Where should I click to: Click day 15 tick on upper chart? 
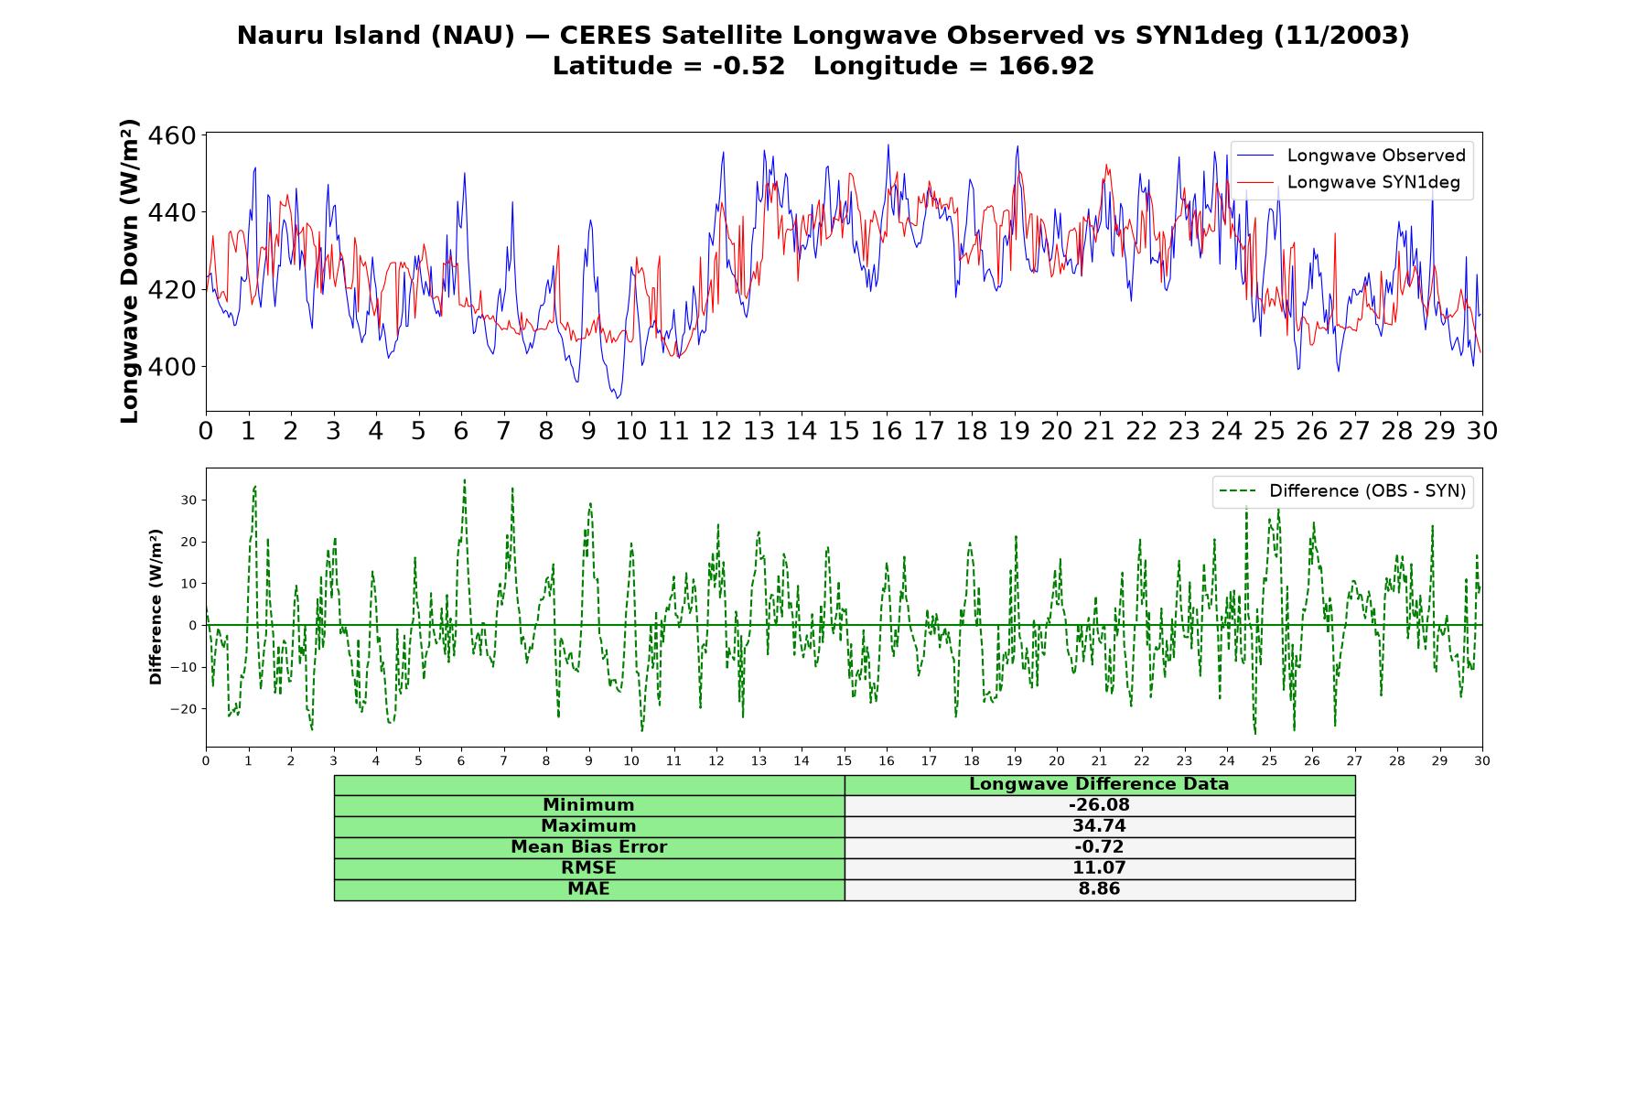[844, 431]
